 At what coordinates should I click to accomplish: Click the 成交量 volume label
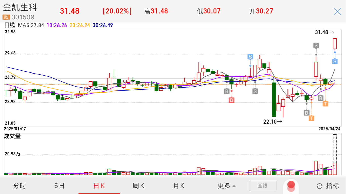12,136
